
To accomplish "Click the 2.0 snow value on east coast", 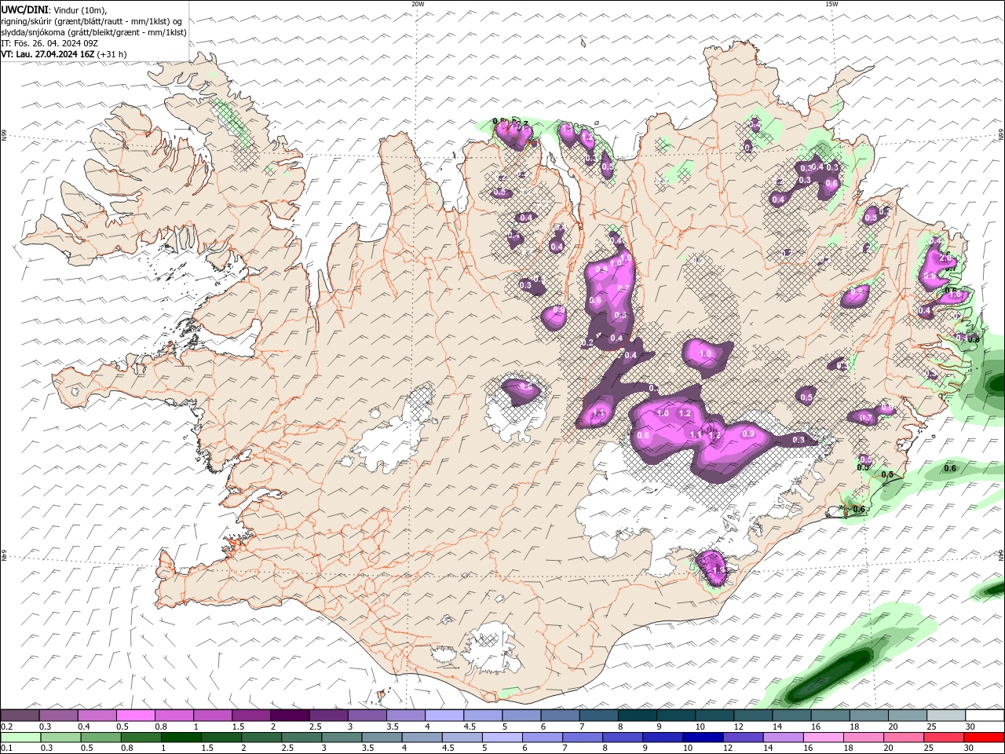I will [945, 258].
